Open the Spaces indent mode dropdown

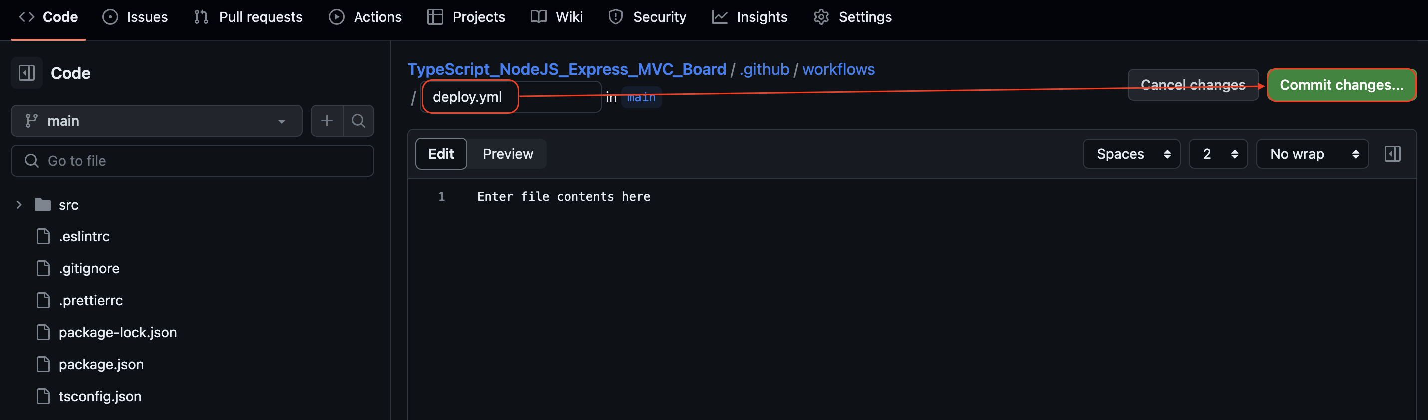pyautogui.click(x=1131, y=154)
